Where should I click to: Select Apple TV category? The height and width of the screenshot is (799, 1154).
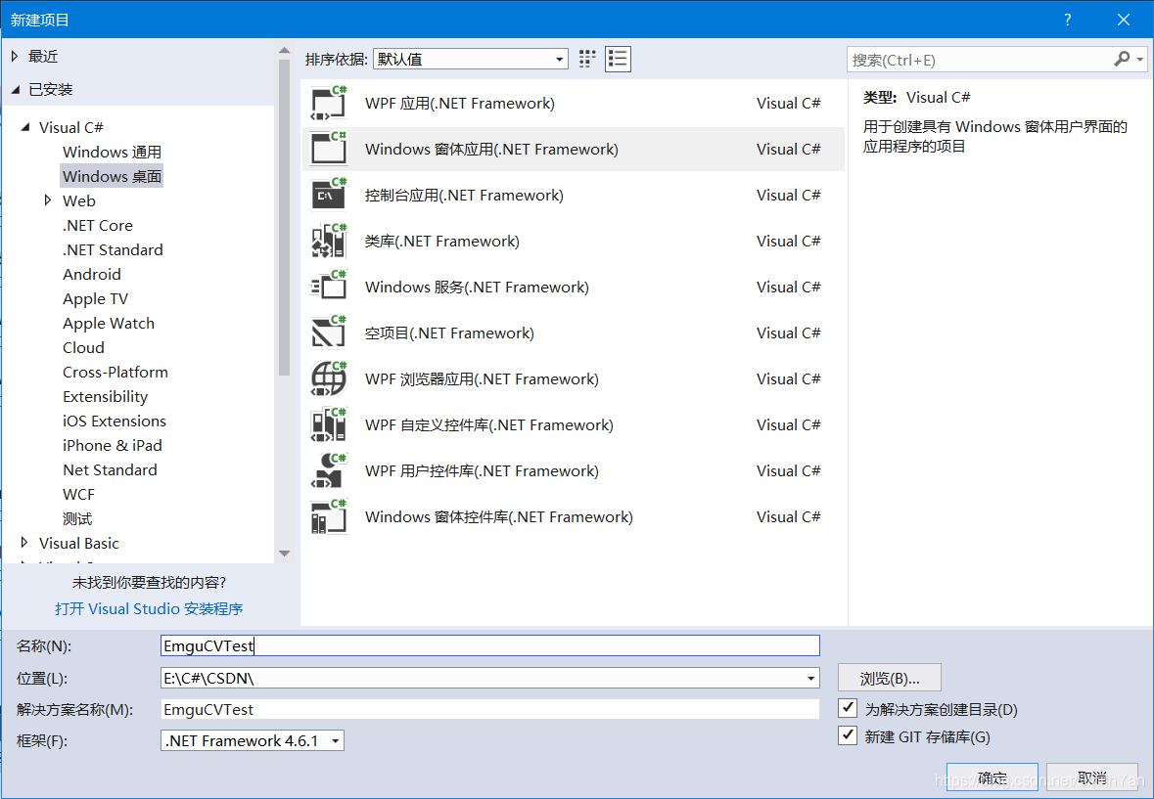[x=96, y=299]
